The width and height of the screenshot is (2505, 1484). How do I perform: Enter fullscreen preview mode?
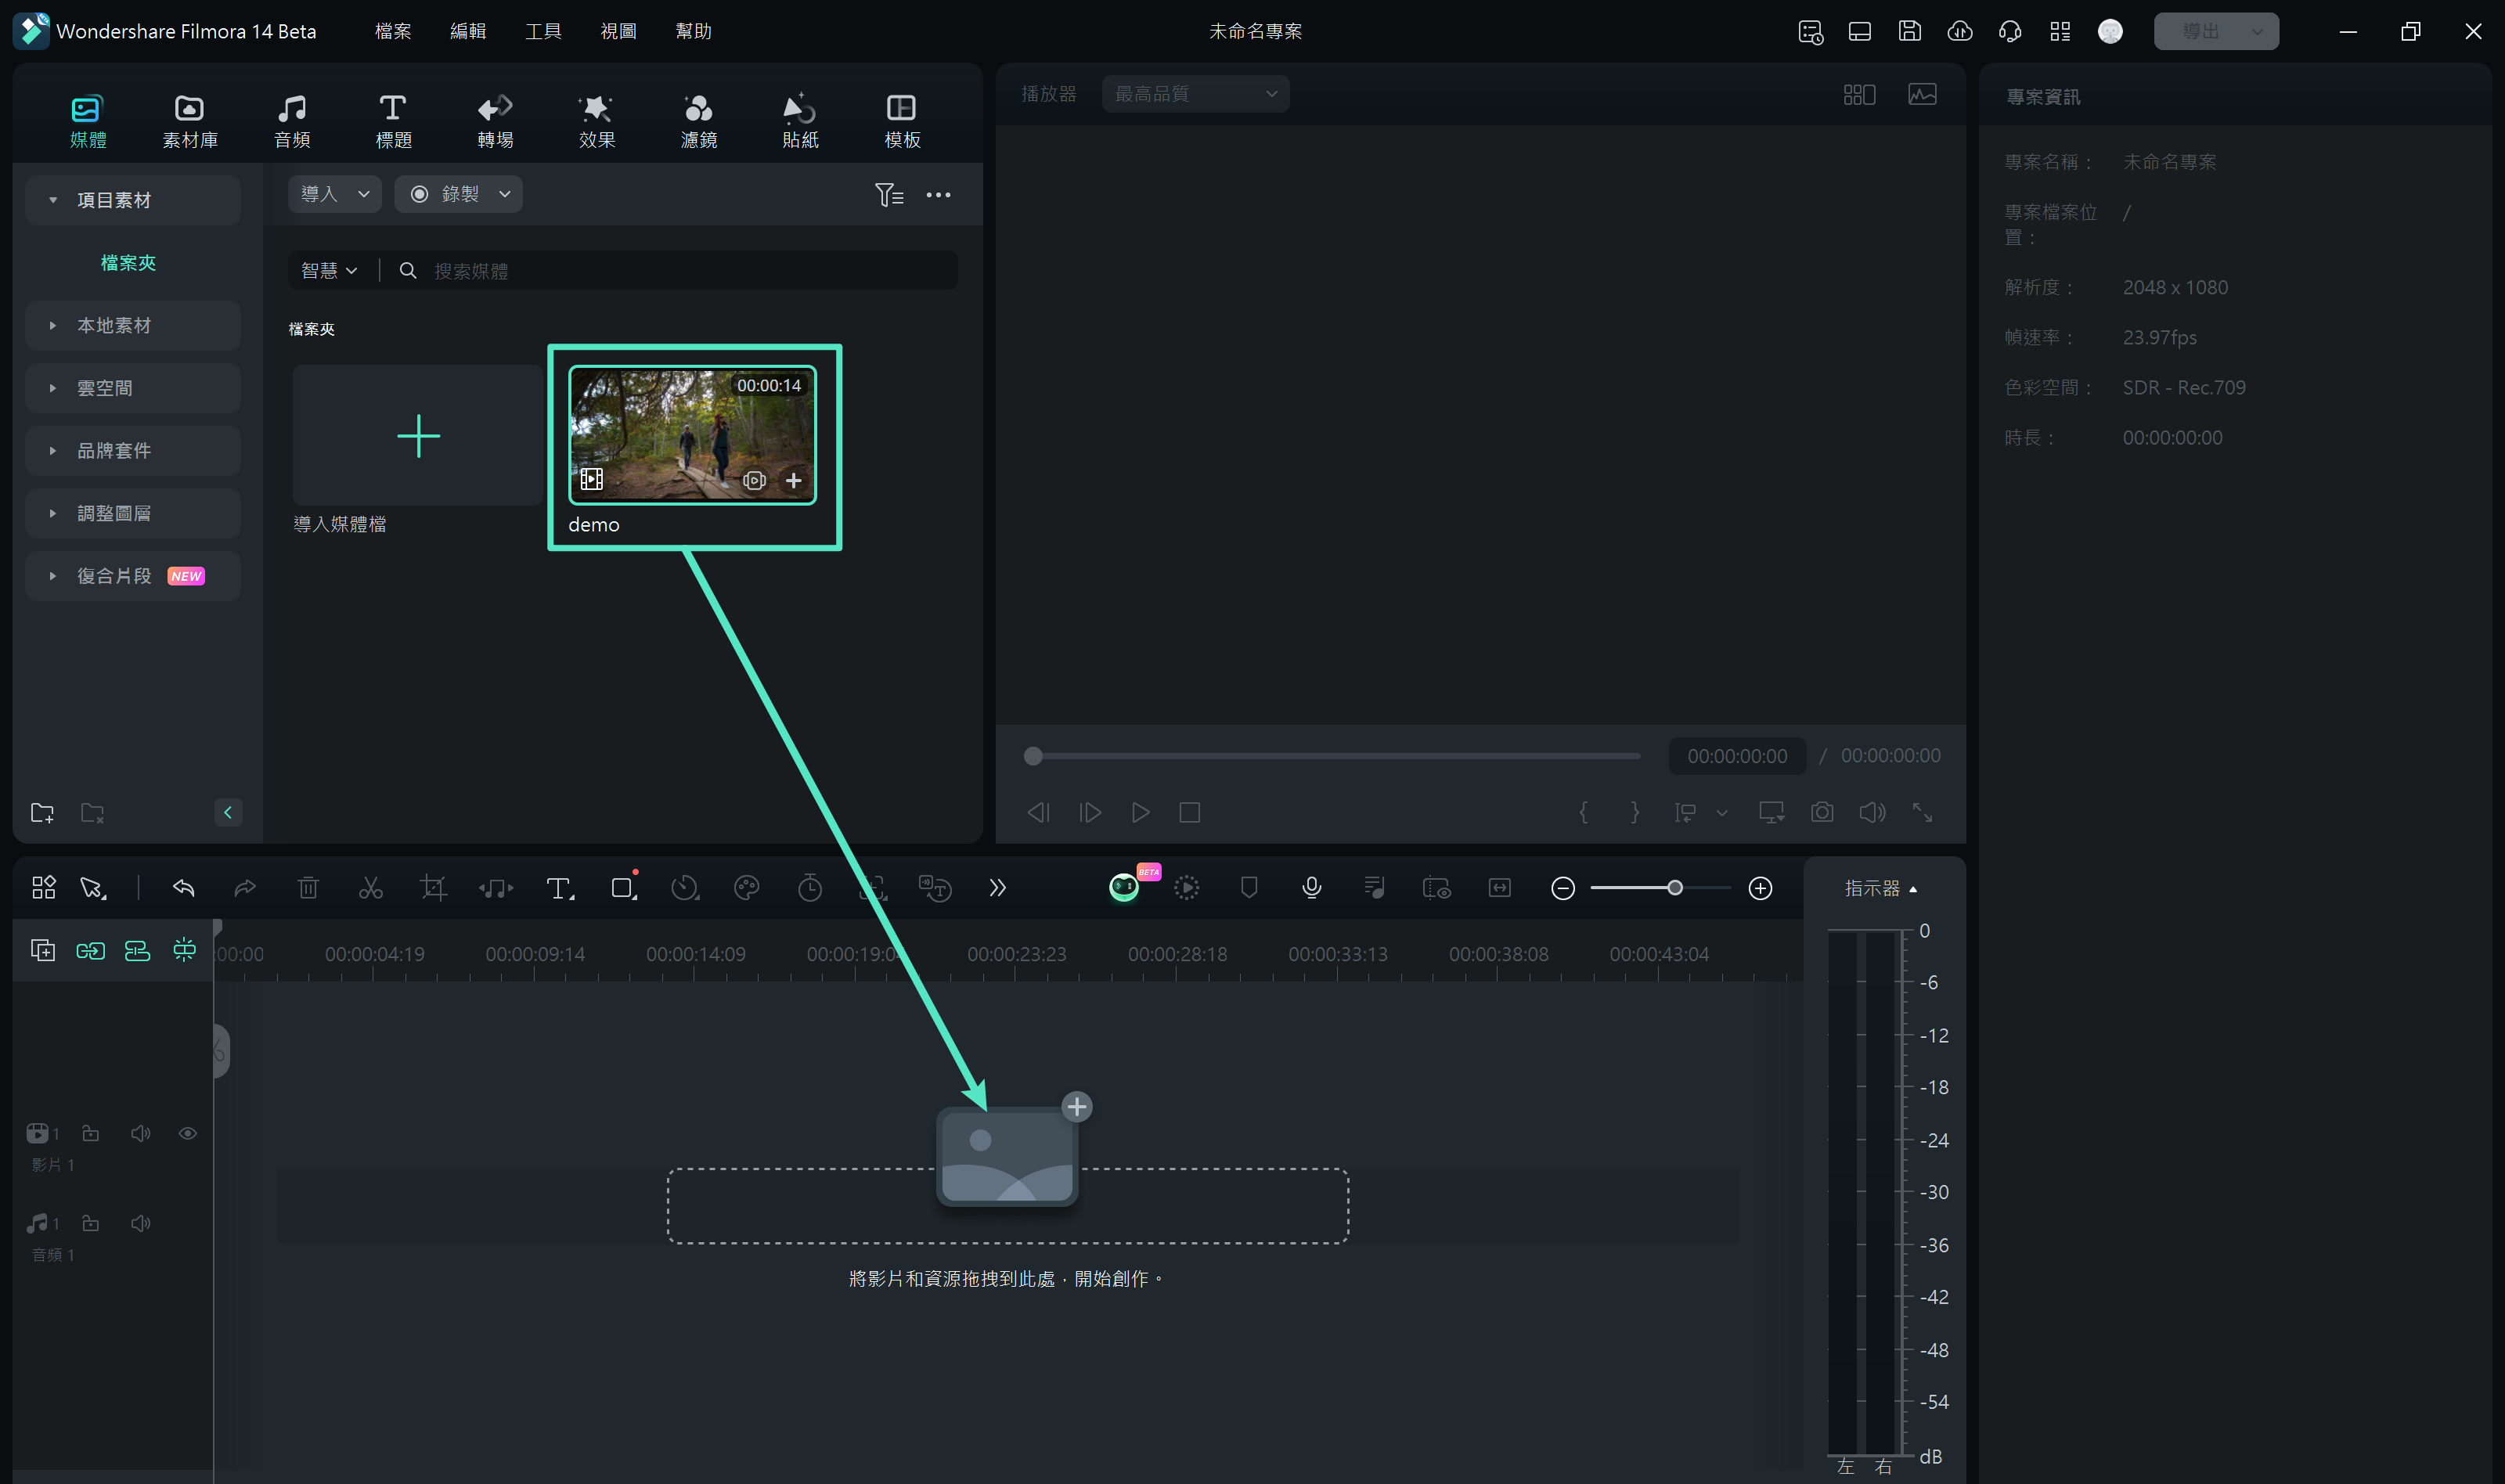pos(1922,812)
